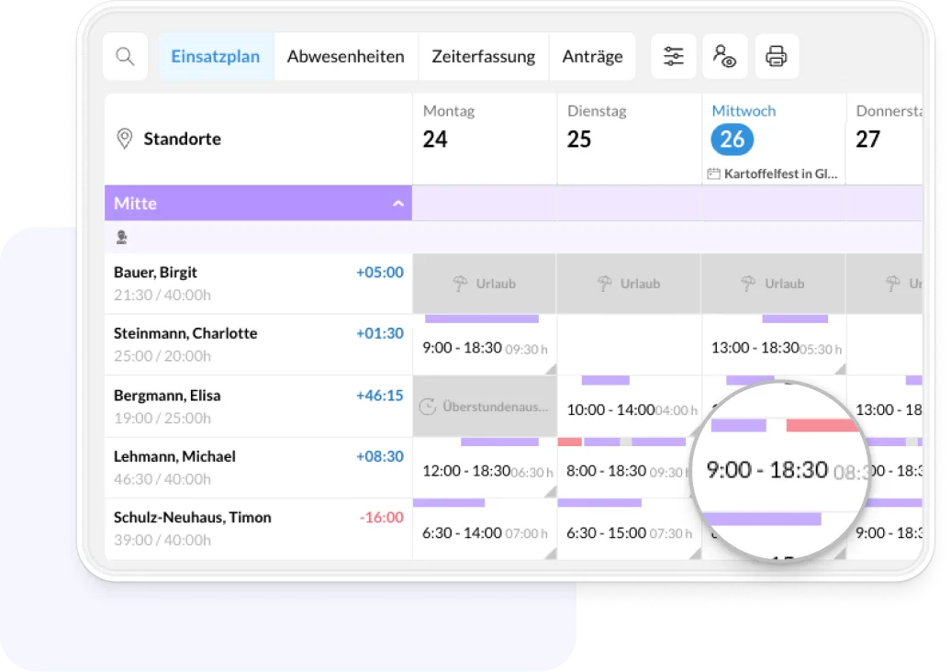The width and height of the screenshot is (951, 672).
Task: Open the Abwesenheiten tab
Action: tap(346, 56)
